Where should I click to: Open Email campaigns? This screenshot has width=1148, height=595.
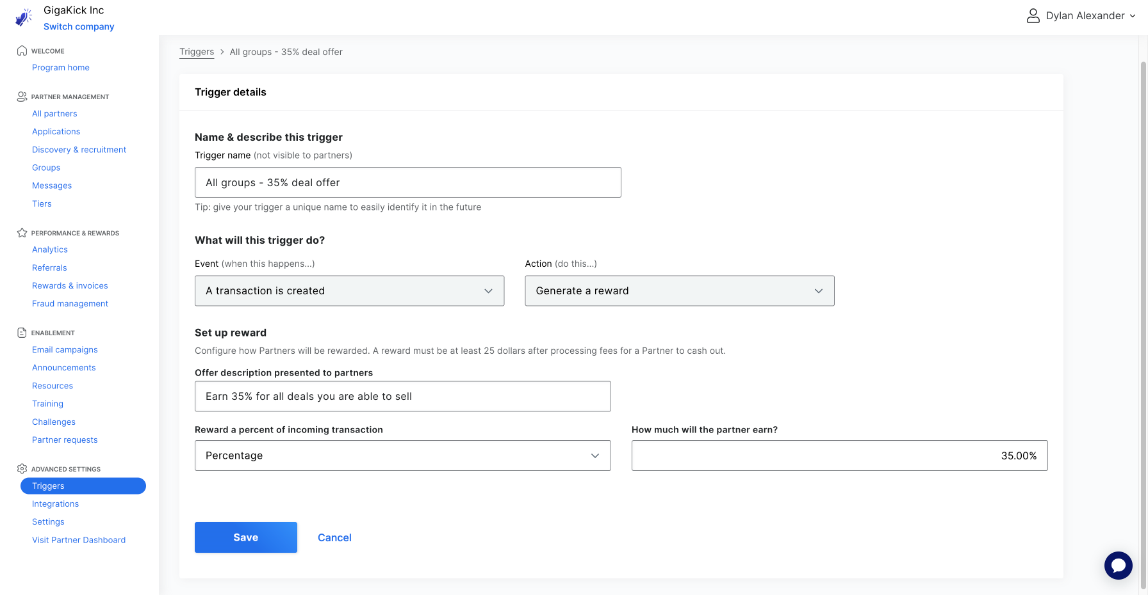pos(65,350)
